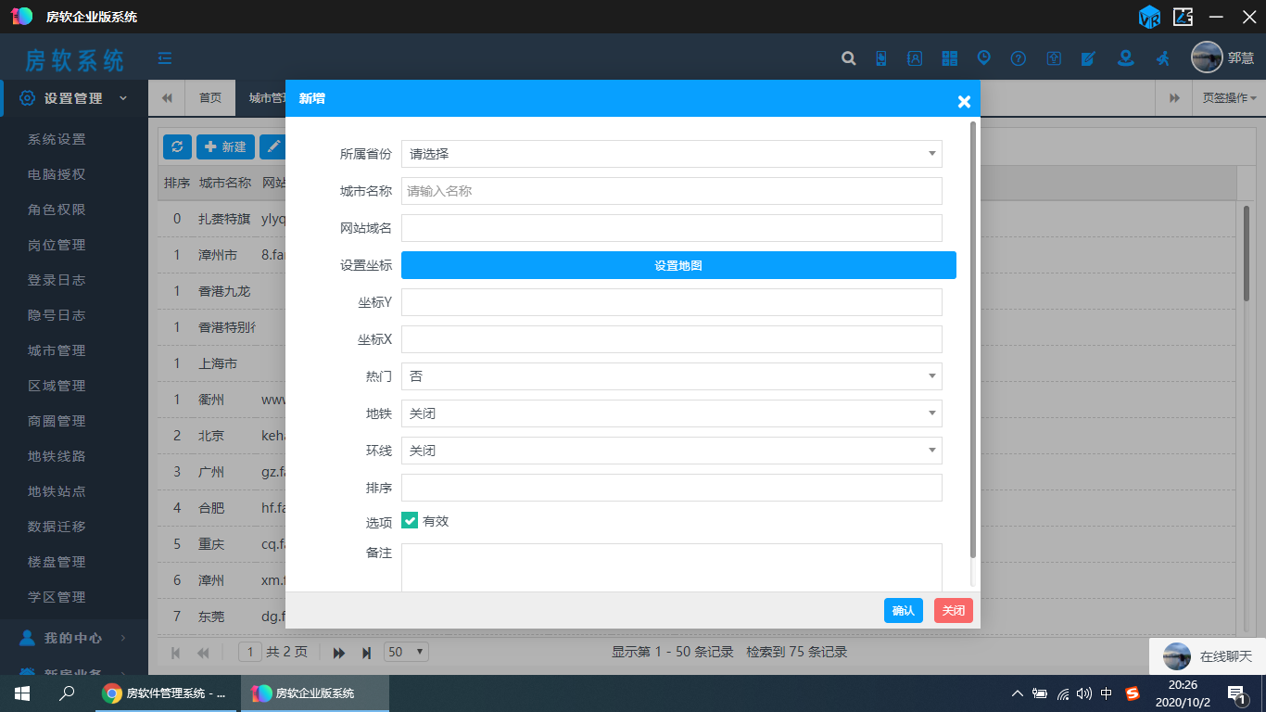Jump to last page in pager

[x=367, y=653]
